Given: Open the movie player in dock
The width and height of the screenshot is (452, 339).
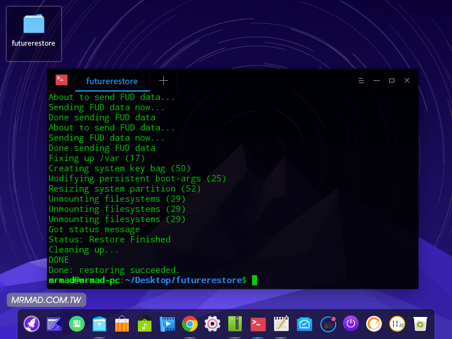Looking at the screenshot, I should point(167,324).
